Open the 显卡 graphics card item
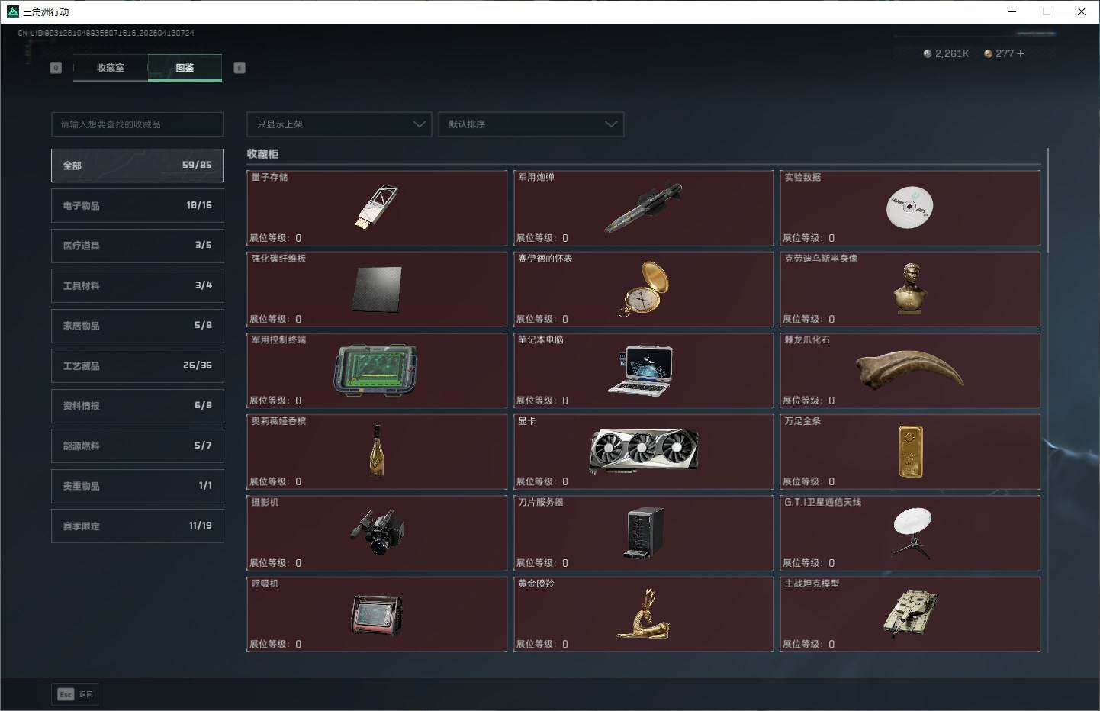 tap(643, 452)
